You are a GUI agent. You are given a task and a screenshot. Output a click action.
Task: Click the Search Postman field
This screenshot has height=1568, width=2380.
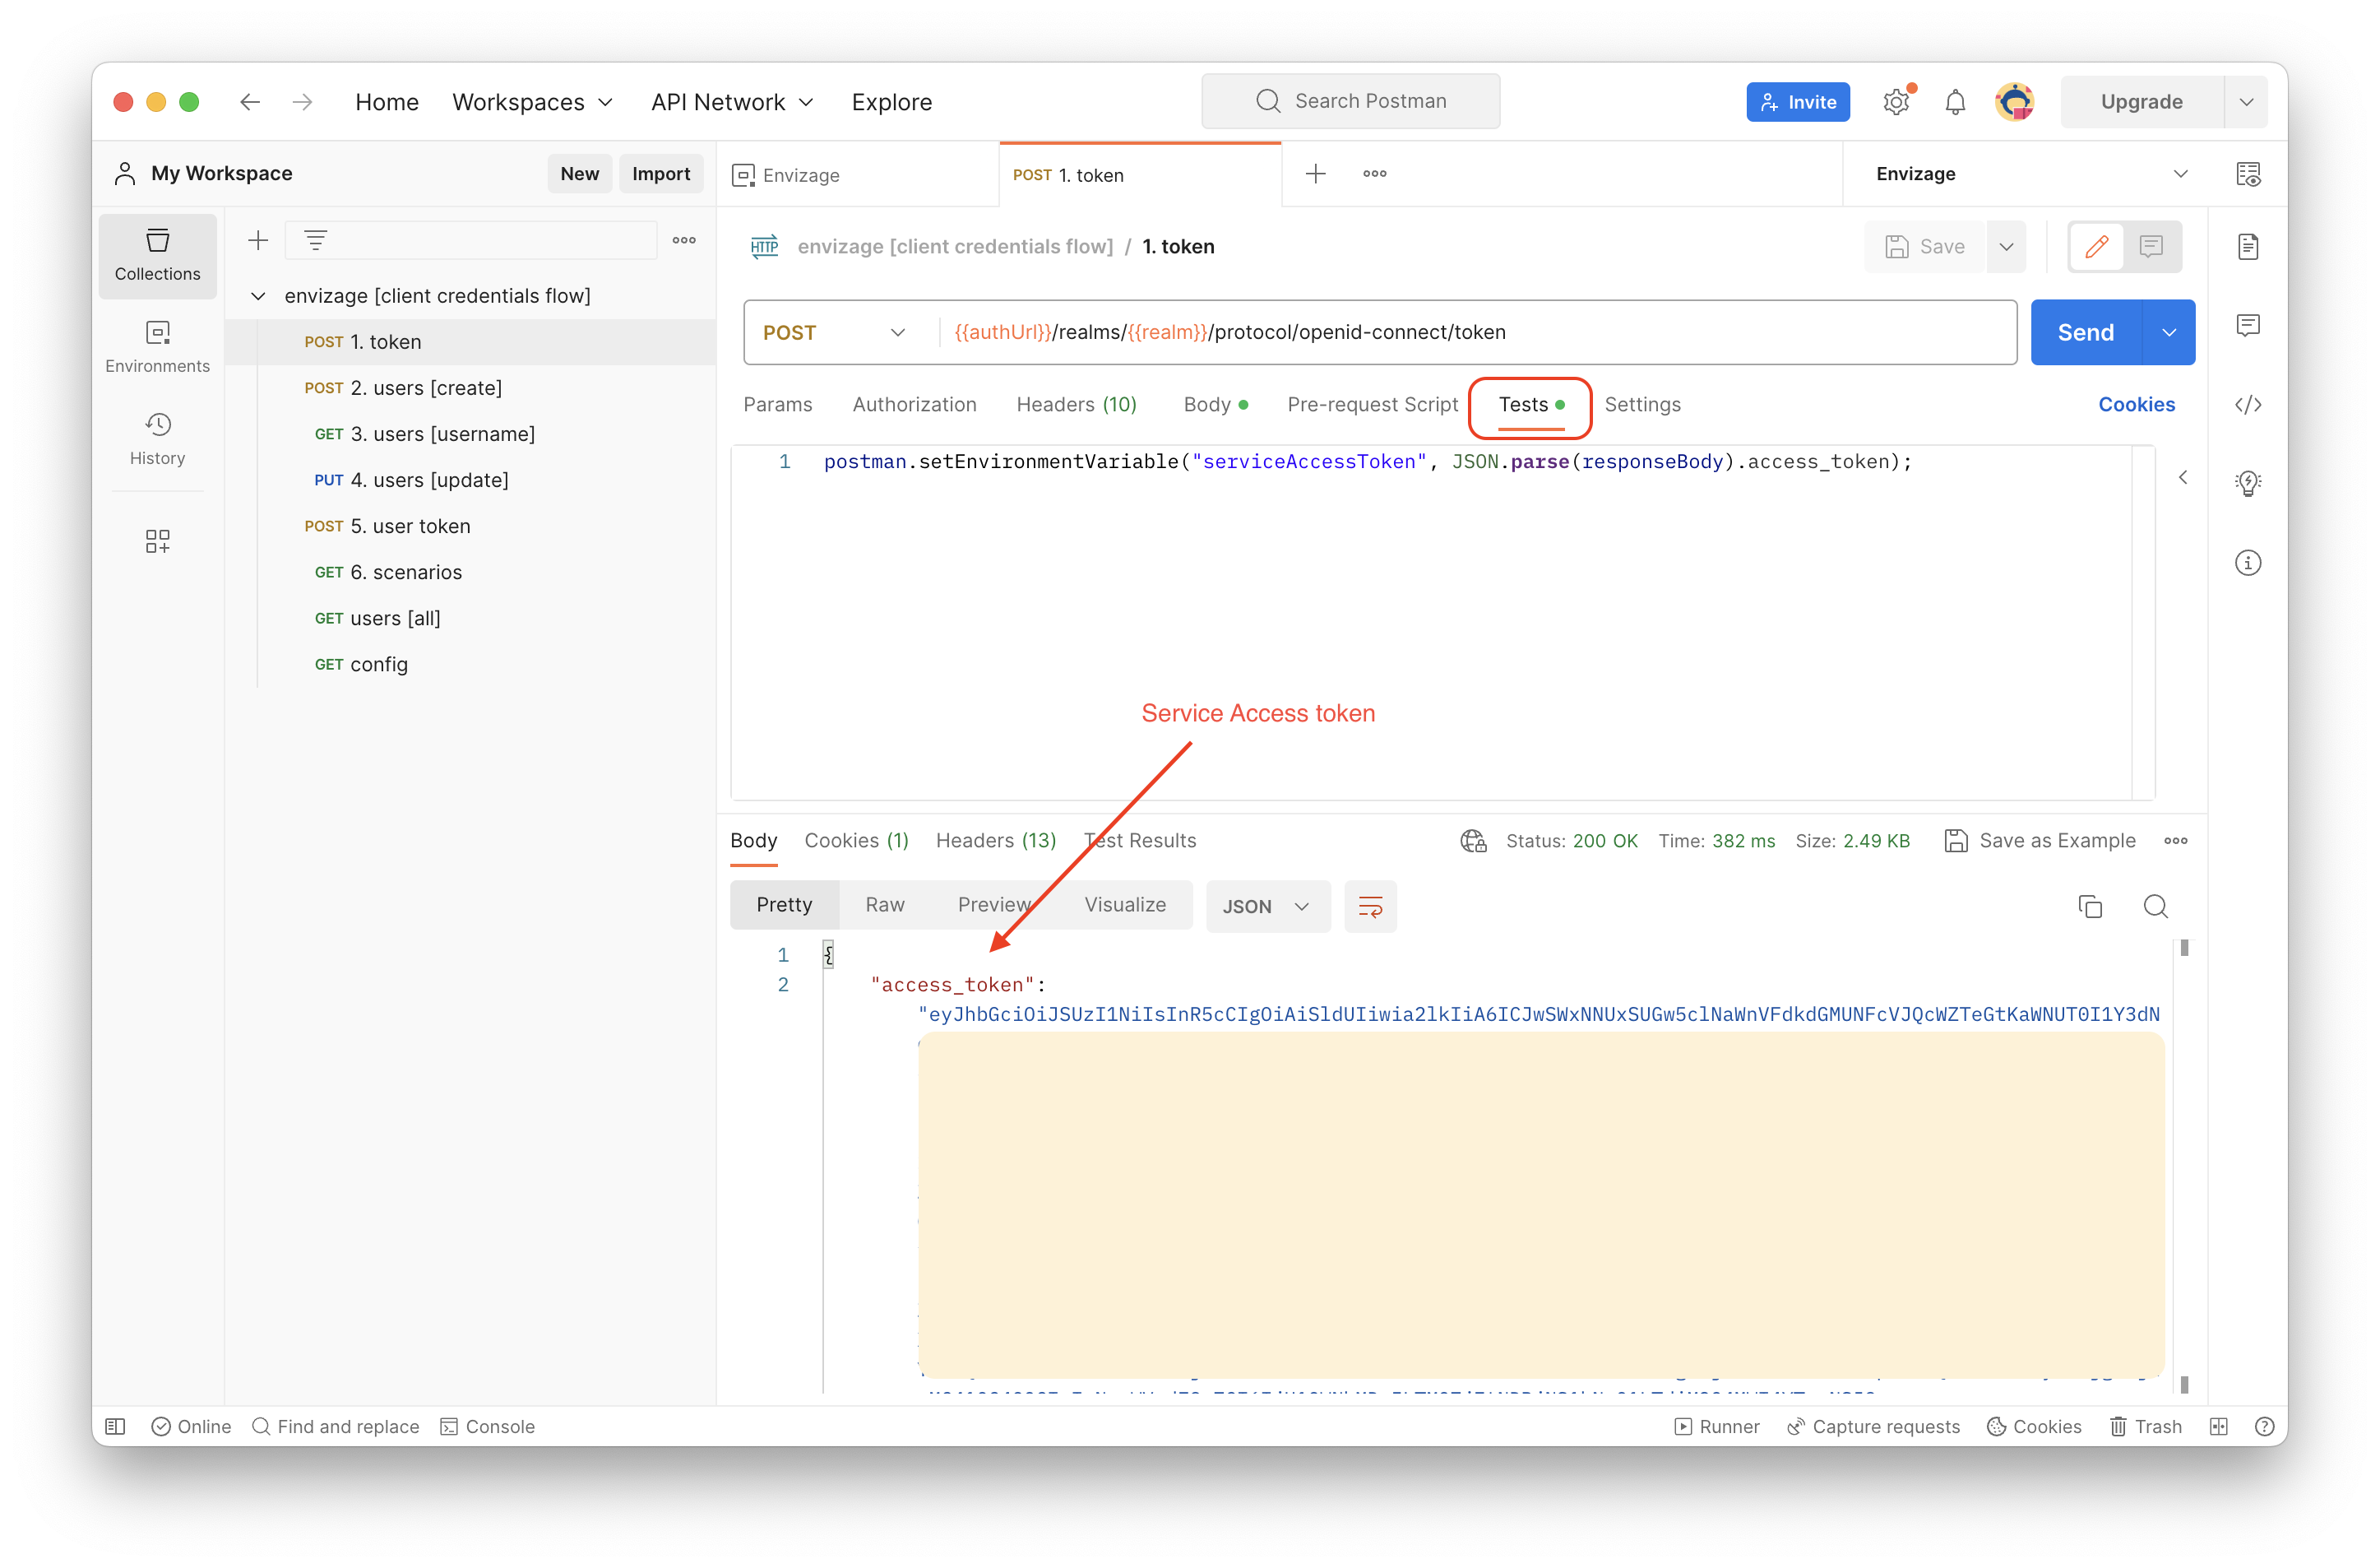click(x=1350, y=101)
